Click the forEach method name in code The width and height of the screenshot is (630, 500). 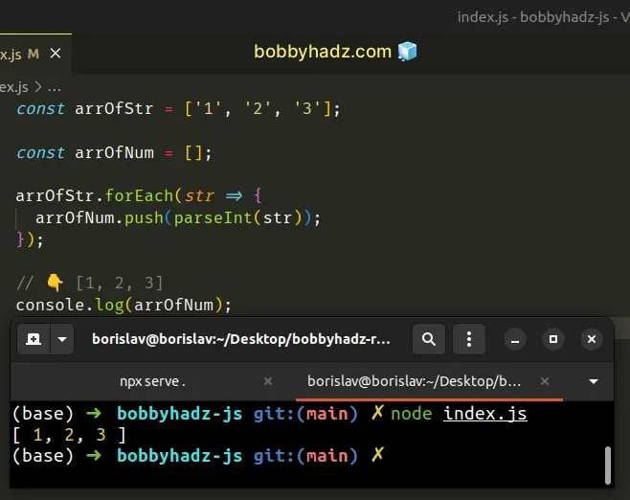click(139, 195)
